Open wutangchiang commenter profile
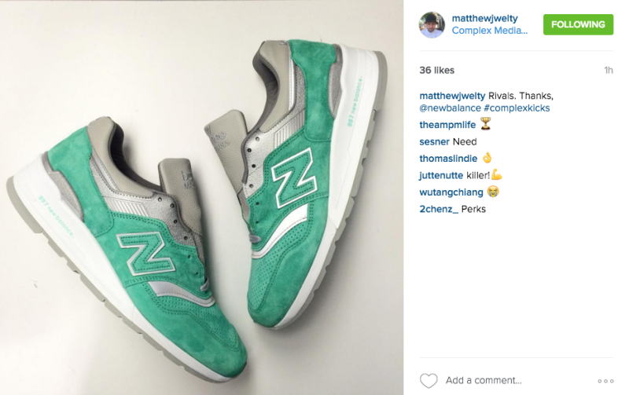Viewport: 629px width, 395px height. [x=451, y=192]
